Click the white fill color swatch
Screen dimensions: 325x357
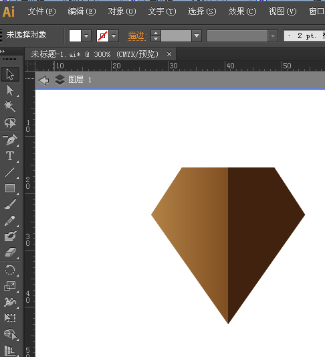coord(75,35)
